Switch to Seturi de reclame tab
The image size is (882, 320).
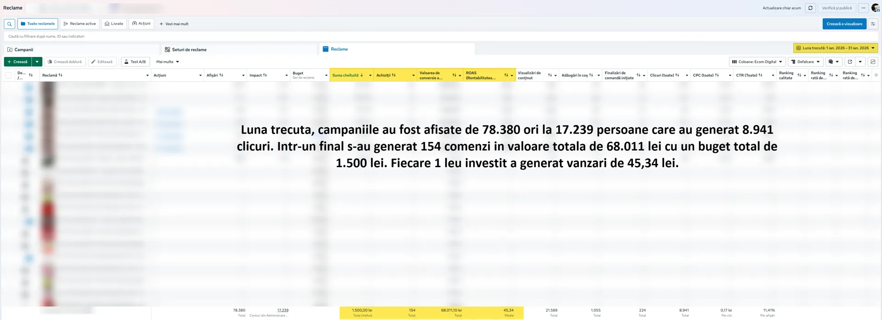189,50
